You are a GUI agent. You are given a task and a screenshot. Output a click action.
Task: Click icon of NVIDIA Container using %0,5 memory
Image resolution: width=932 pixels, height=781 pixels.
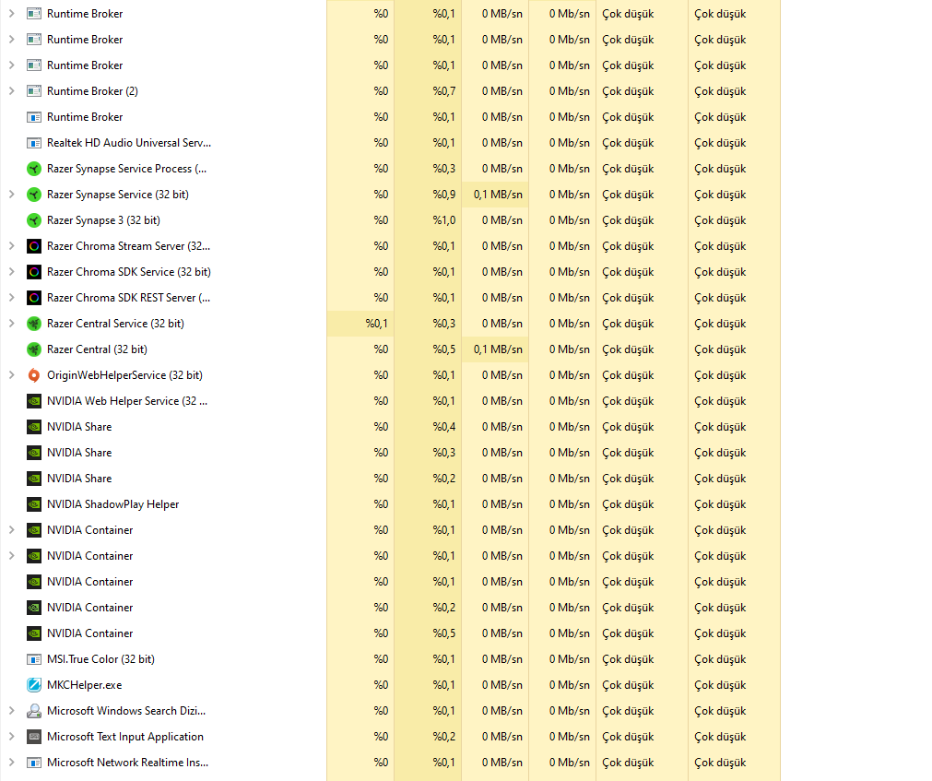34,633
